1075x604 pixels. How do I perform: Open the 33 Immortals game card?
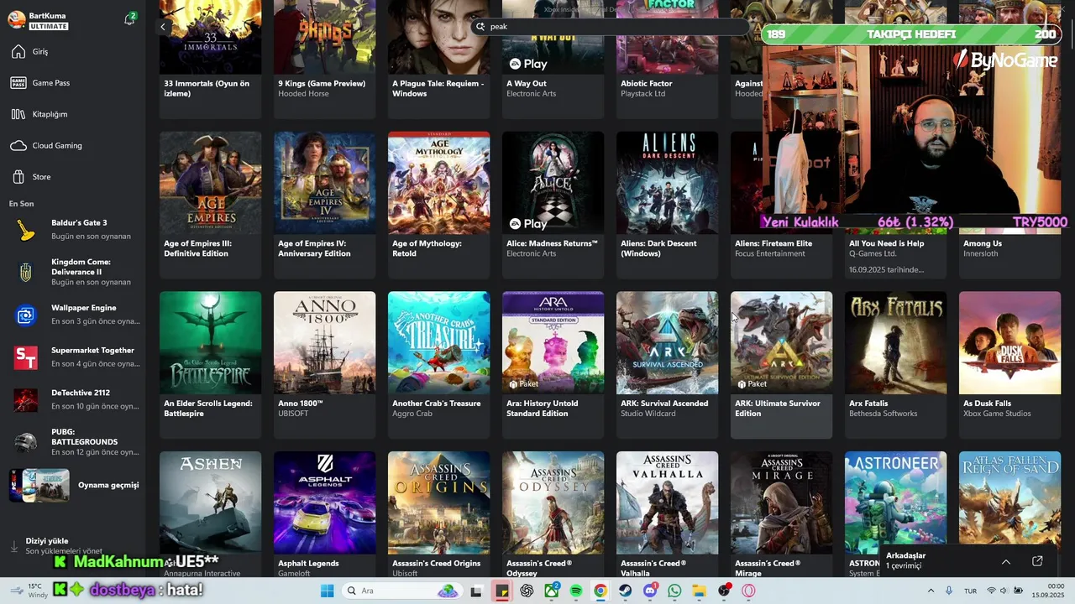pyautogui.click(x=210, y=59)
